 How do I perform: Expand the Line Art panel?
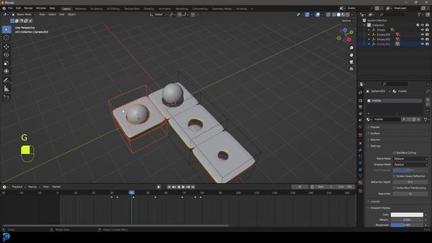(x=375, y=201)
